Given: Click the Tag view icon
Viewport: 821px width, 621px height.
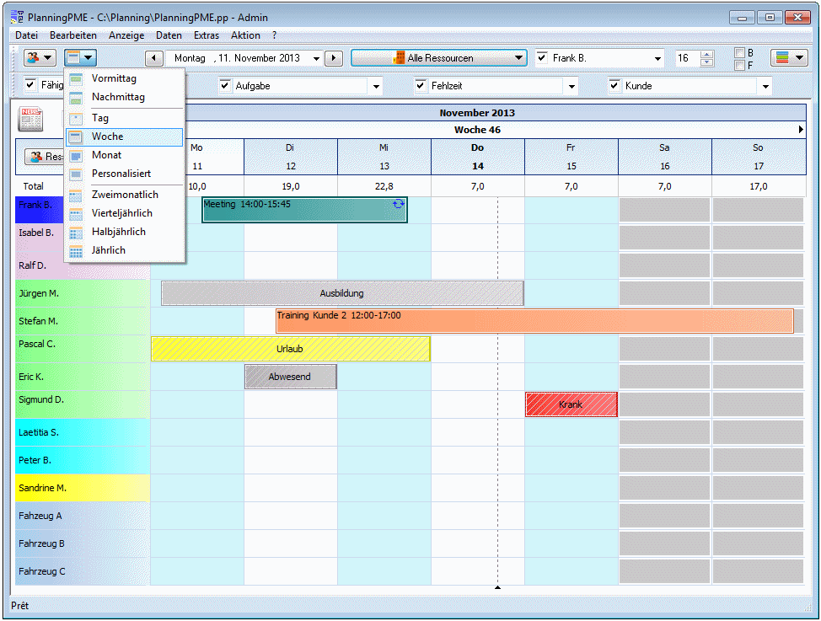Looking at the screenshot, I should point(76,118).
